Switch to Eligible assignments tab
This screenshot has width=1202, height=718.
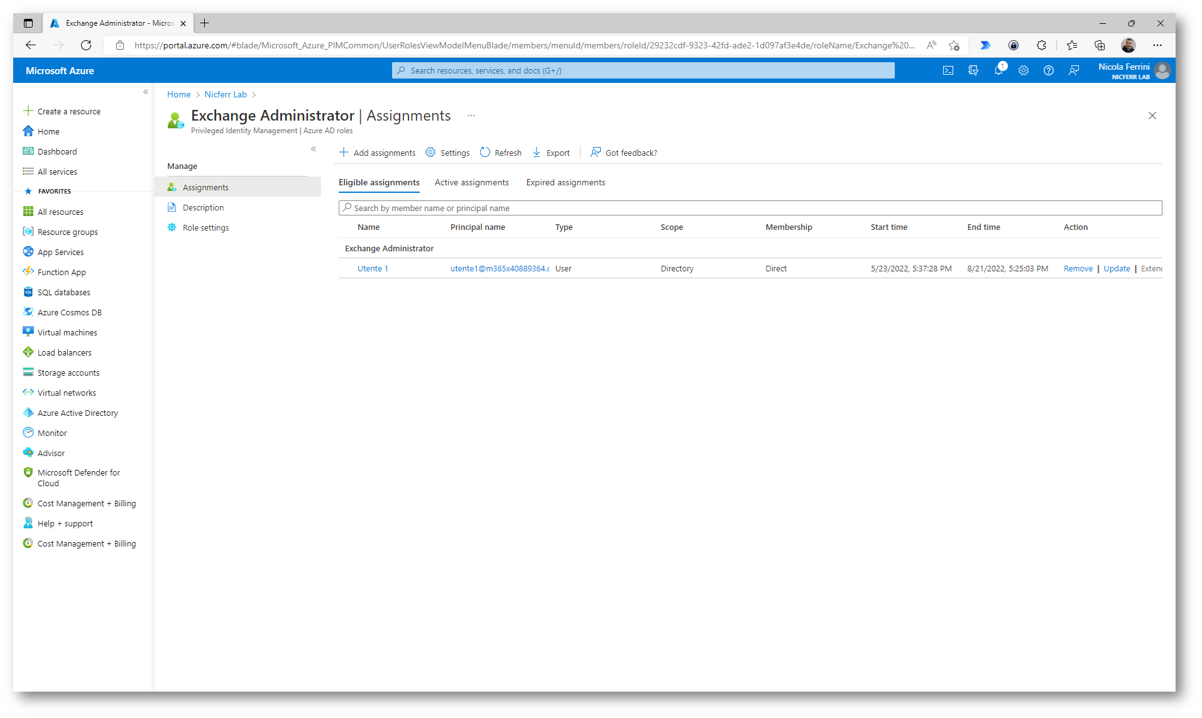pos(379,182)
